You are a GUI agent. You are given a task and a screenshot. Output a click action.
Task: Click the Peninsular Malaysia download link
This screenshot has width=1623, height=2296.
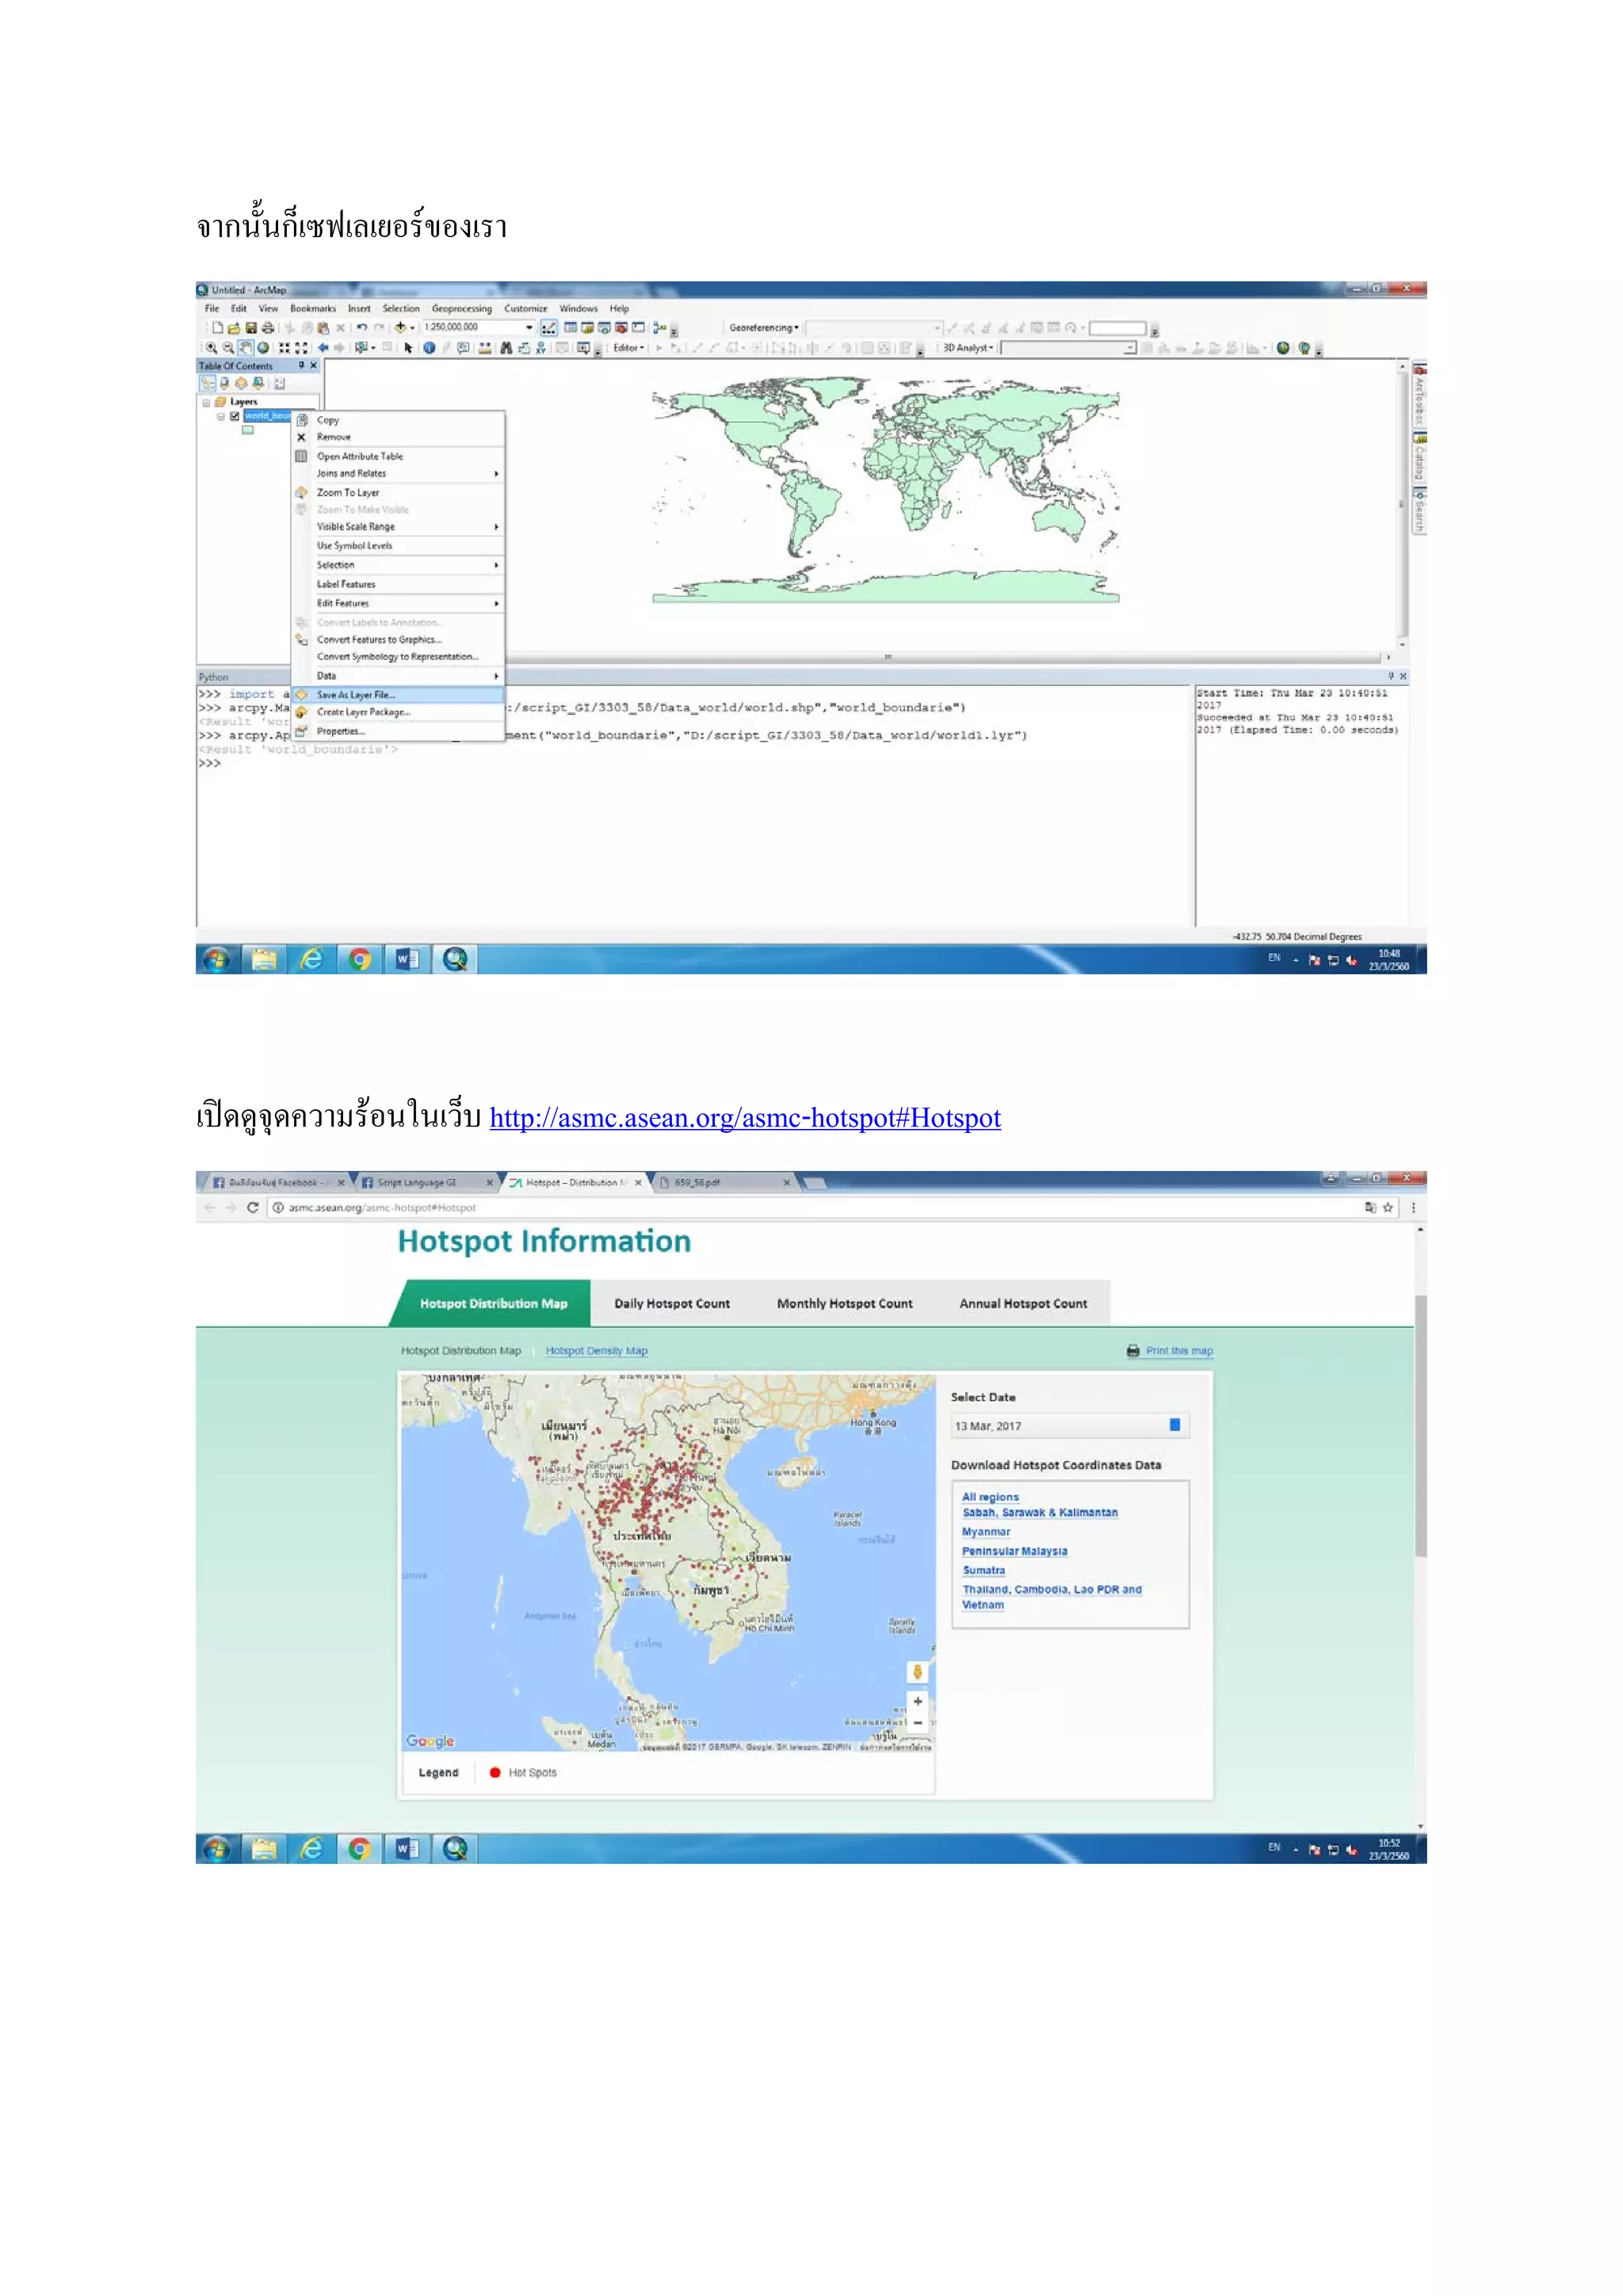(x=1014, y=1551)
